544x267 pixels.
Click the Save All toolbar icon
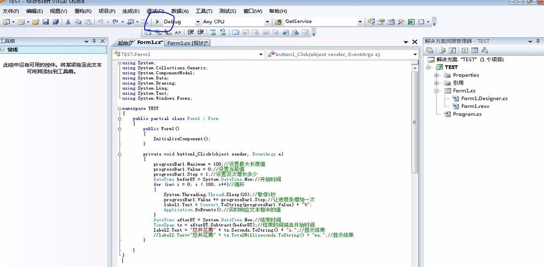[x=55, y=22]
